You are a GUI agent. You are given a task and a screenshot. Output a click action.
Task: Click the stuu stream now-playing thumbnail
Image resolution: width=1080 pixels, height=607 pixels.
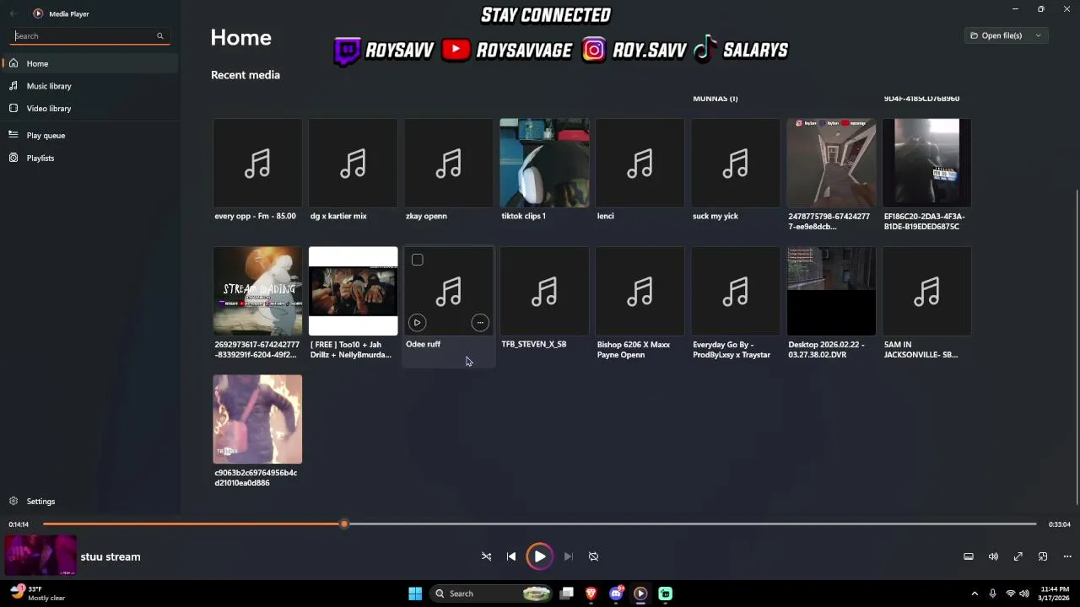point(40,556)
